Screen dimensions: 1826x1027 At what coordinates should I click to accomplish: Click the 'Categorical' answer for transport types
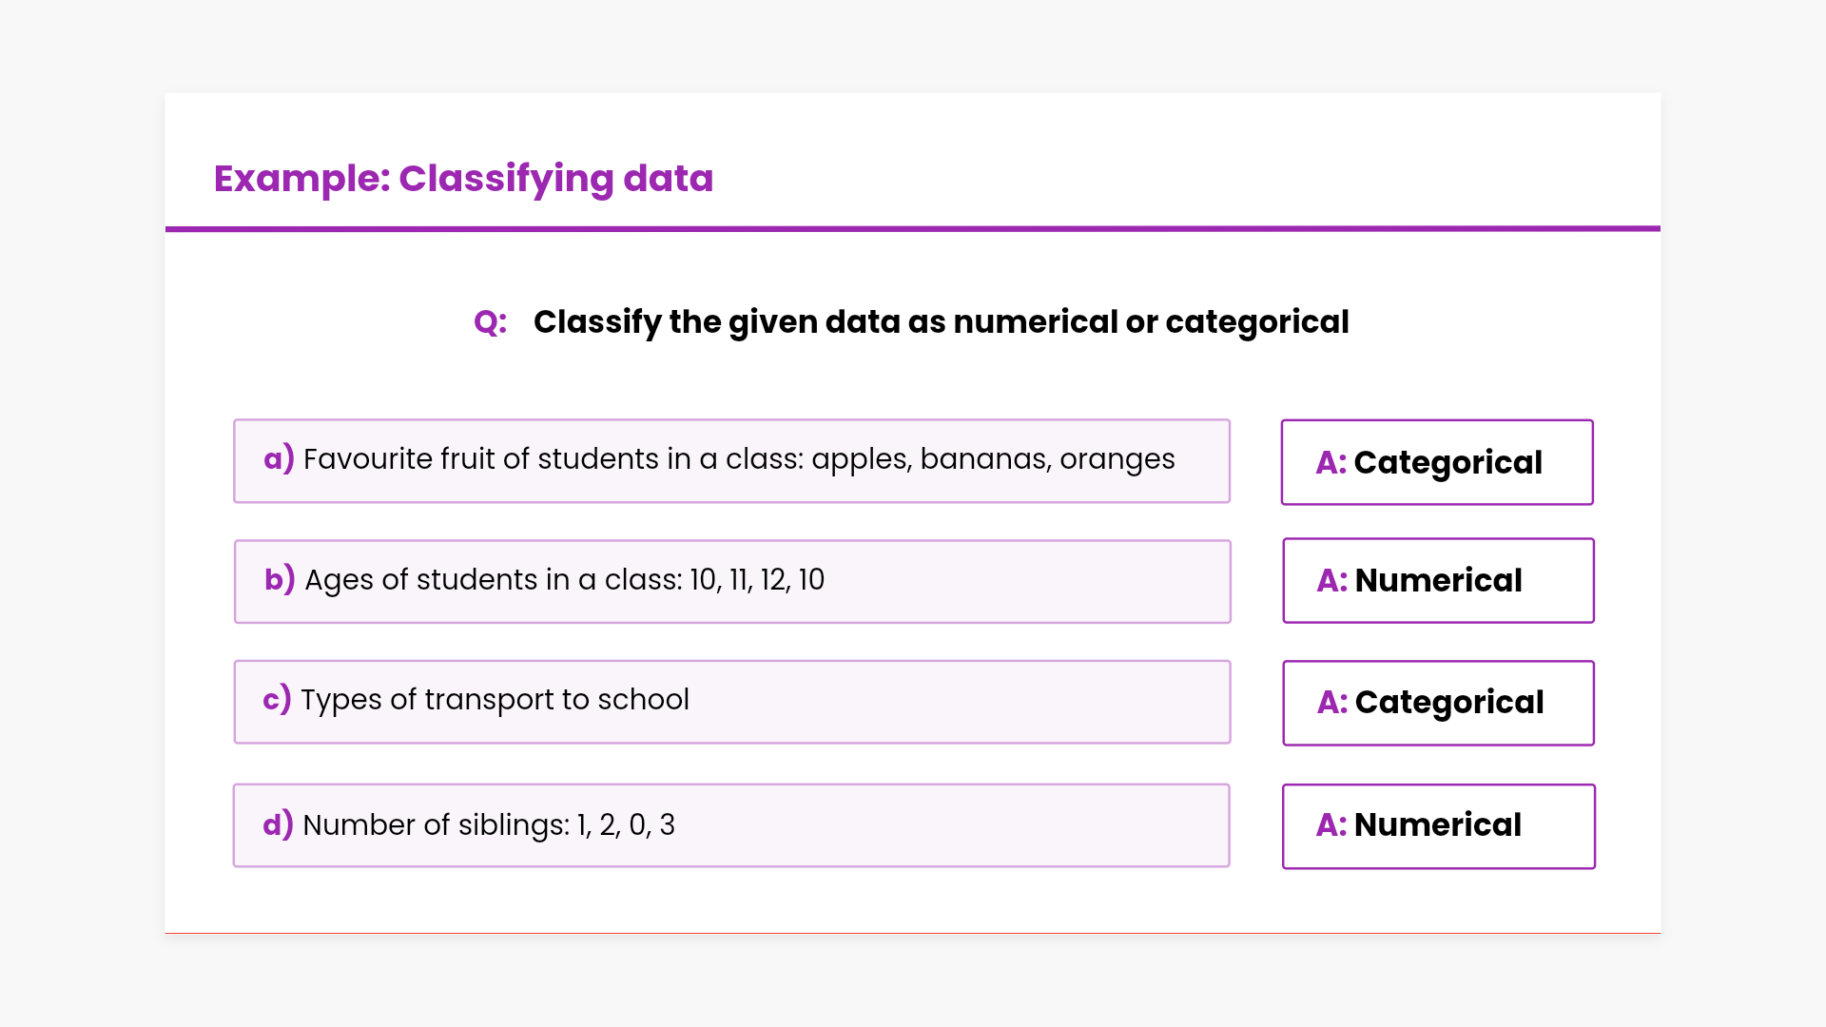(1448, 703)
